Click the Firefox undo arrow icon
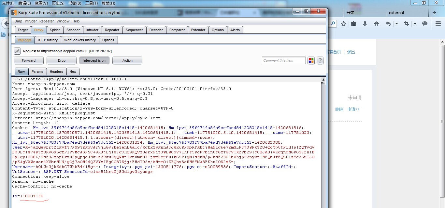 pos(388,24)
